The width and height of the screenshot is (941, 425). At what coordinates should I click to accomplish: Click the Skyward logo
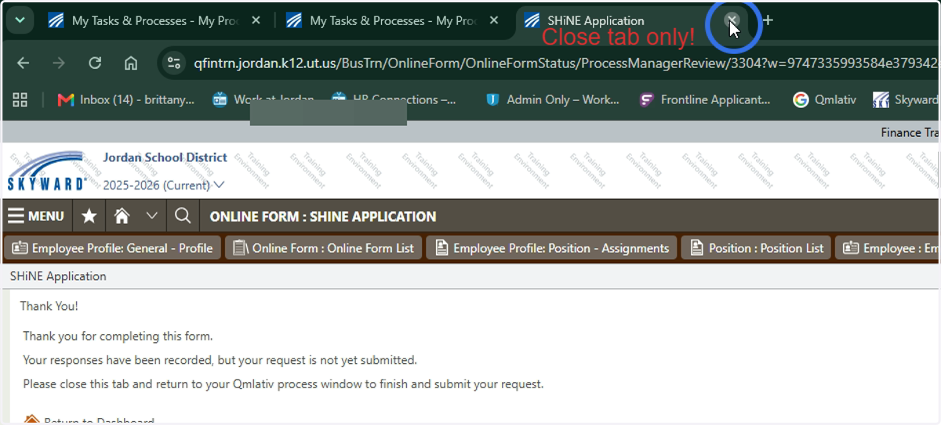(47, 171)
